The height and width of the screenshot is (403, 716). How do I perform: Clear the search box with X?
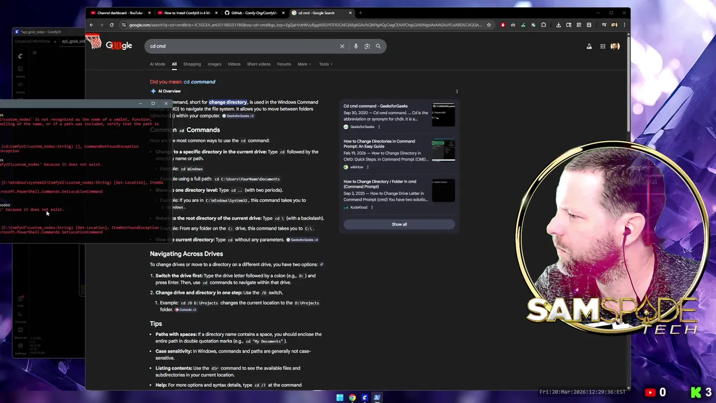[x=342, y=46]
